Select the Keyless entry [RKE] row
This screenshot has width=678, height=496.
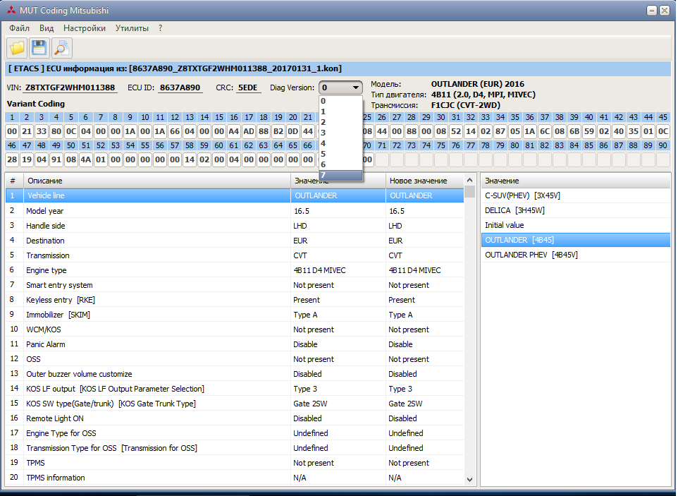tap(235, 299)
